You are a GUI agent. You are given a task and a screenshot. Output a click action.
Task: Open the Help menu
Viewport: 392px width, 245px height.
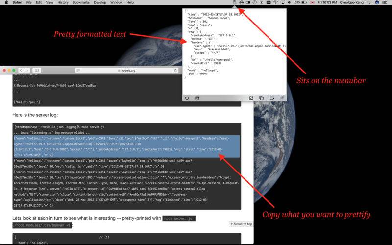(130, 2)
